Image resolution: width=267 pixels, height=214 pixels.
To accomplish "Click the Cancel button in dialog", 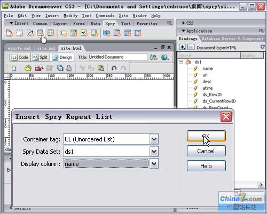I will [206, 151].
